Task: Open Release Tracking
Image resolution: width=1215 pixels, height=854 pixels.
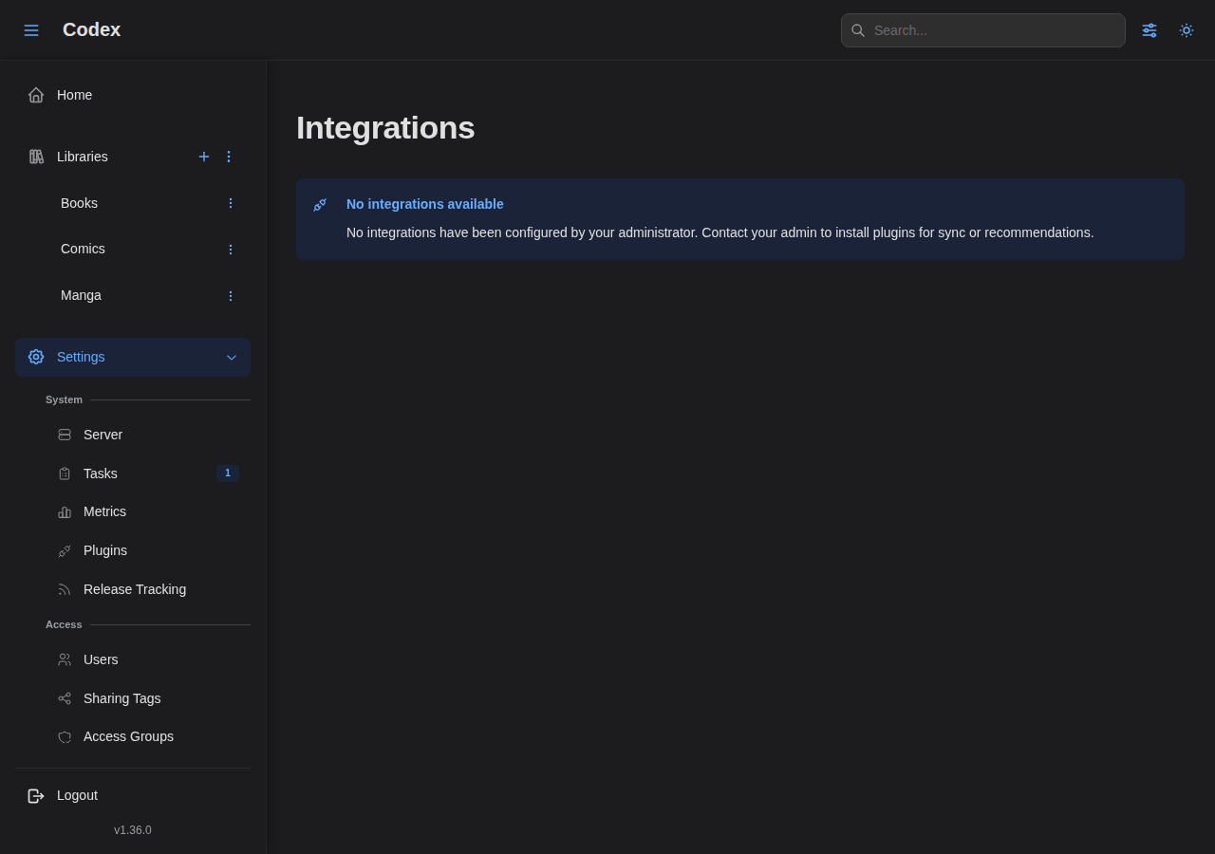Action: 148,589
